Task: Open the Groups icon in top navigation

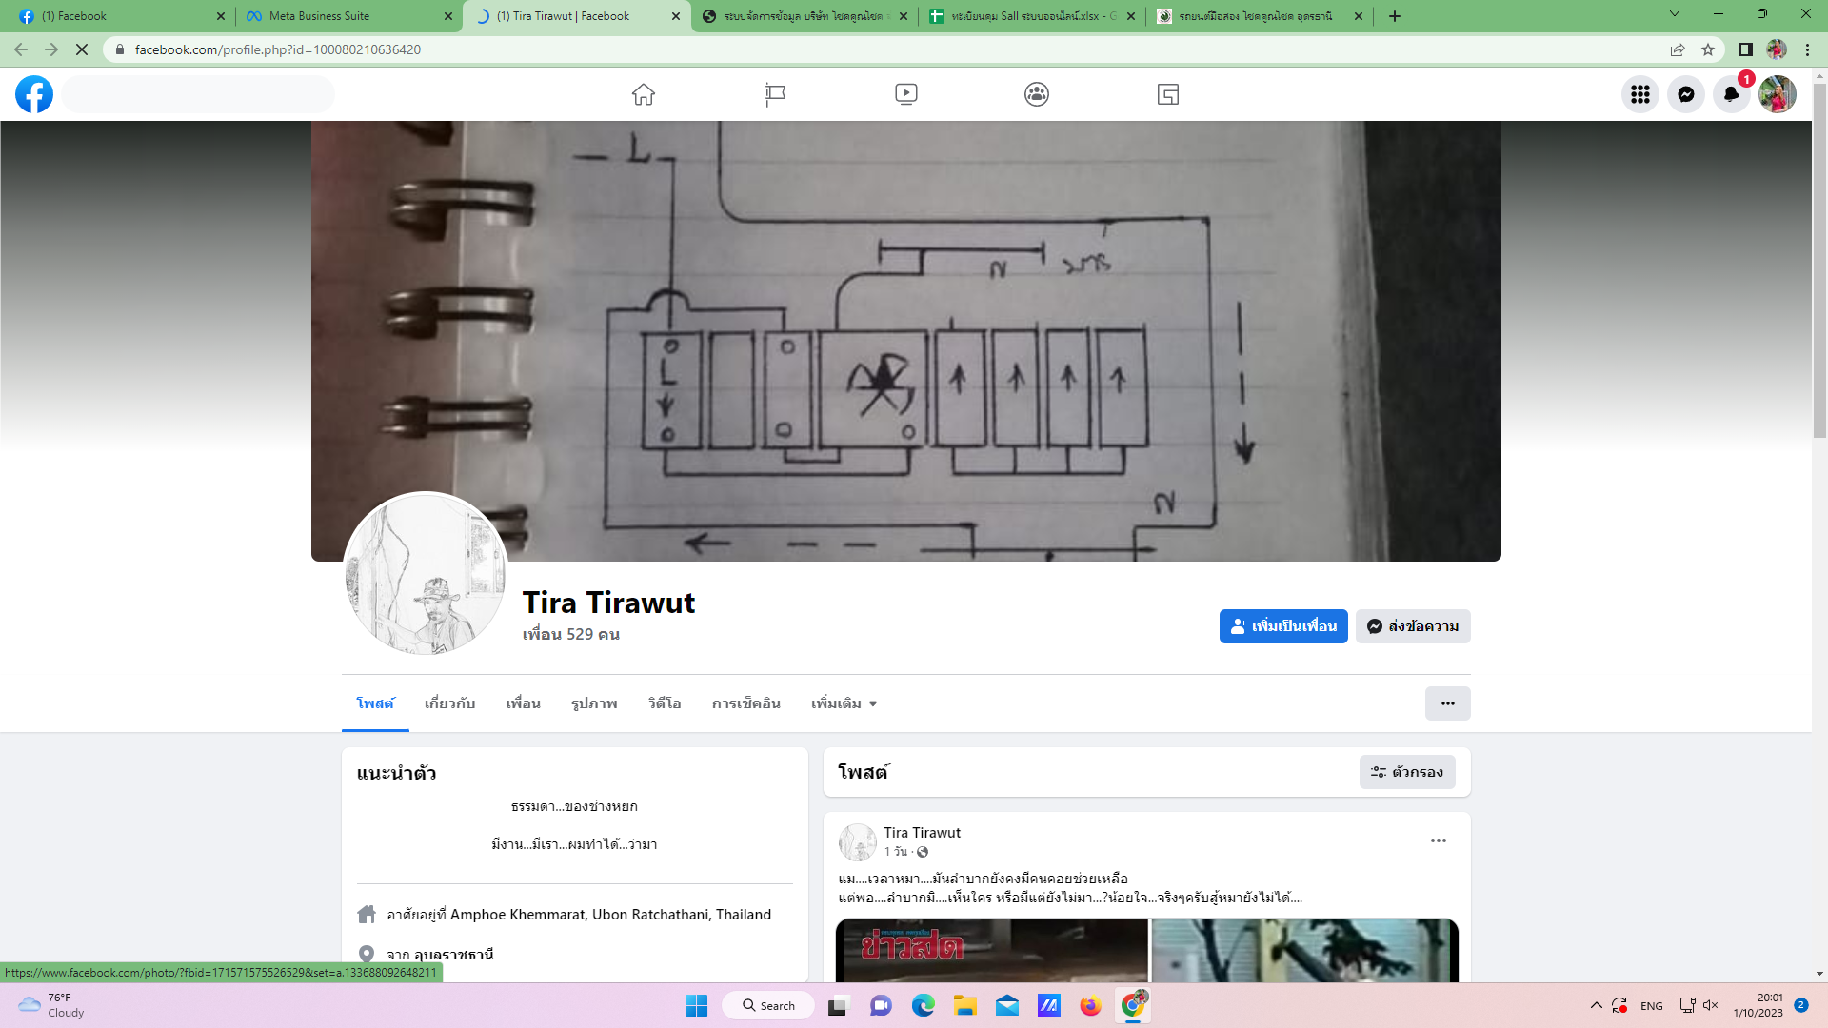Action: point(1037,94)
